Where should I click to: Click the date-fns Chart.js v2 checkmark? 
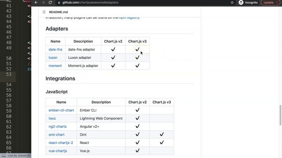113,49
